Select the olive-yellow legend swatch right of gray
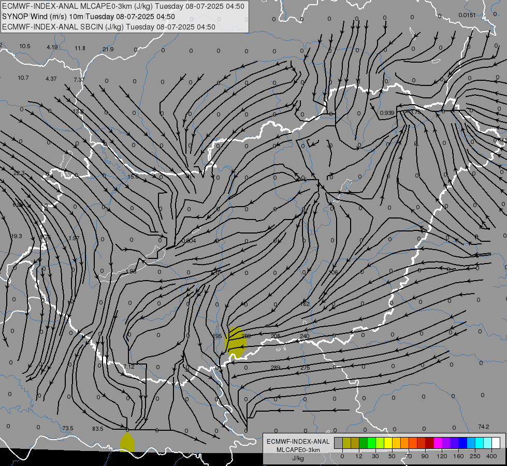Screen dimensions: 507x466 coord(346,443)
